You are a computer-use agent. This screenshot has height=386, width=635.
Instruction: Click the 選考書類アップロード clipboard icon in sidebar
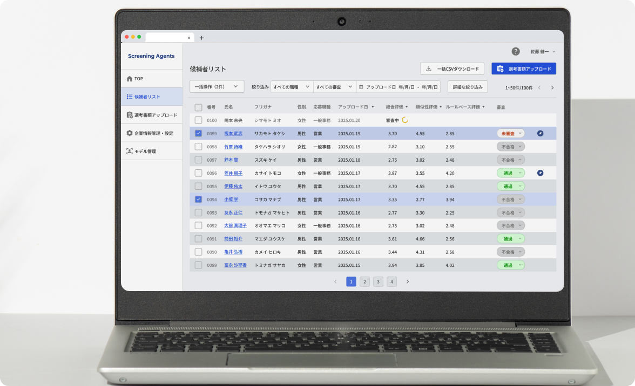pyautogui.click(x=130, y=115)
